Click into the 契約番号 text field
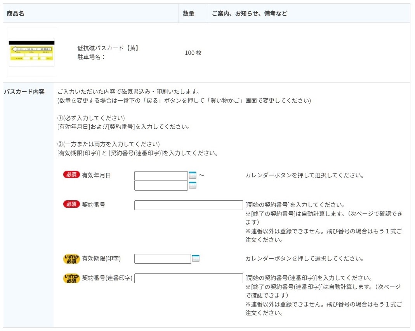This screenshot has height=331, width=415. point(188,205)
